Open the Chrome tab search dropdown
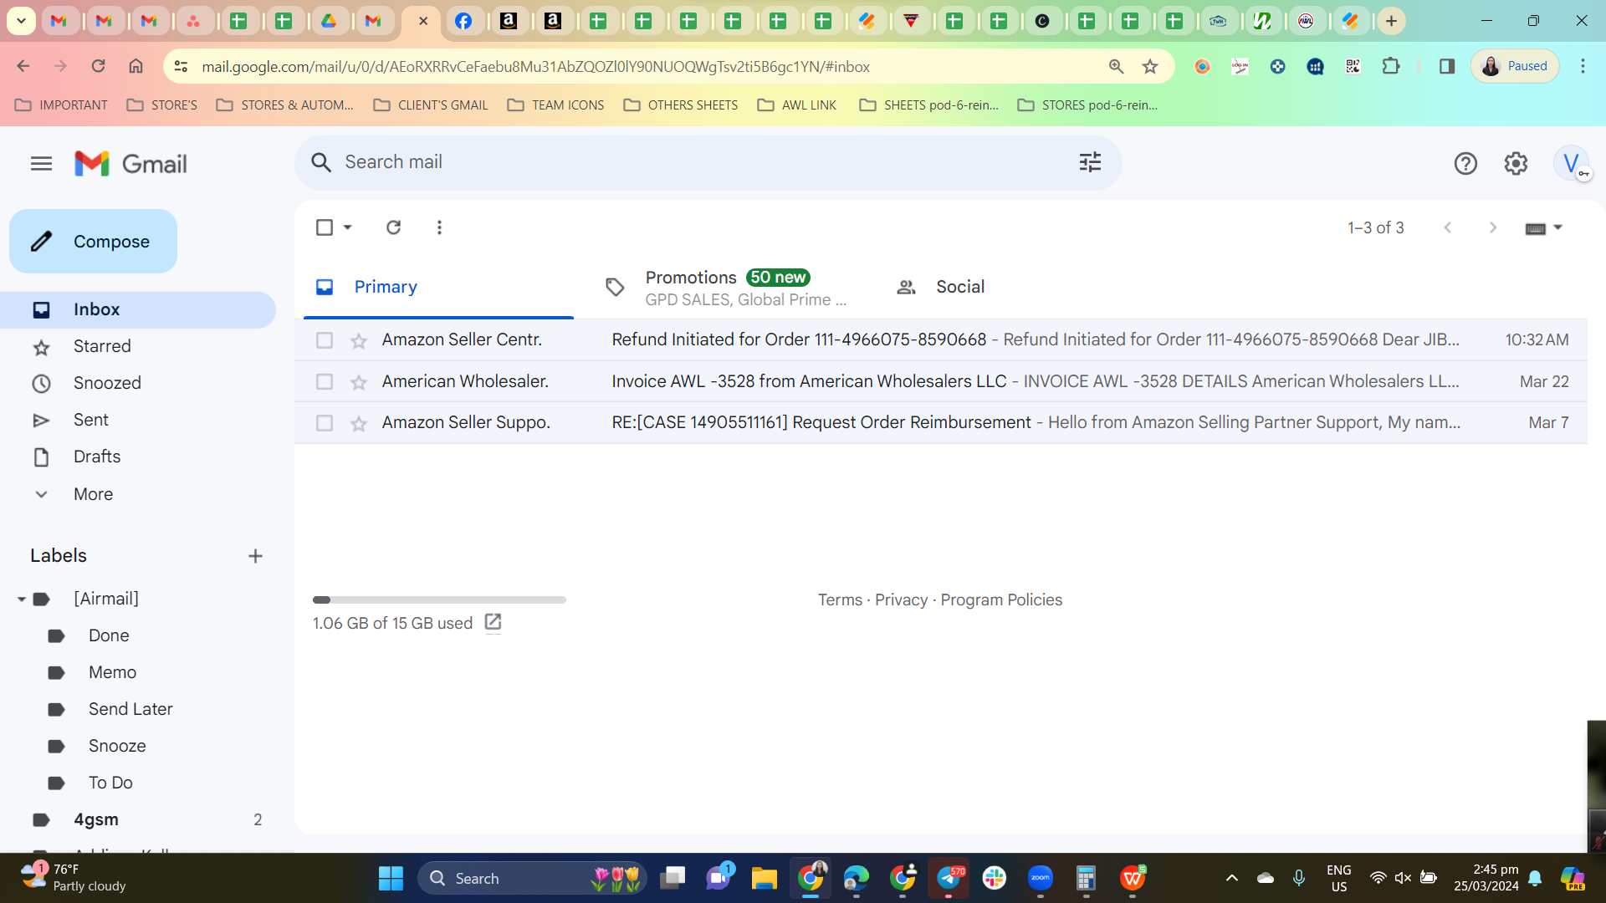 [21, 21]
